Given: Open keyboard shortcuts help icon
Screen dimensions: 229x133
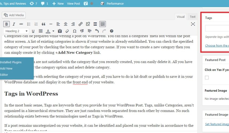Looking at the screenshot, I should [112, 31].
